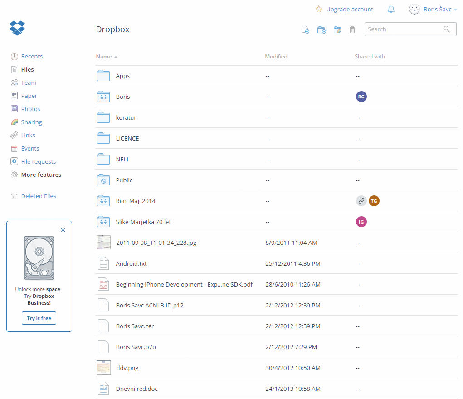Open Boris Savc.p7b file name
Image resolution: width=463 pixels, height=399 pixels.
click(x=136, y=347)
